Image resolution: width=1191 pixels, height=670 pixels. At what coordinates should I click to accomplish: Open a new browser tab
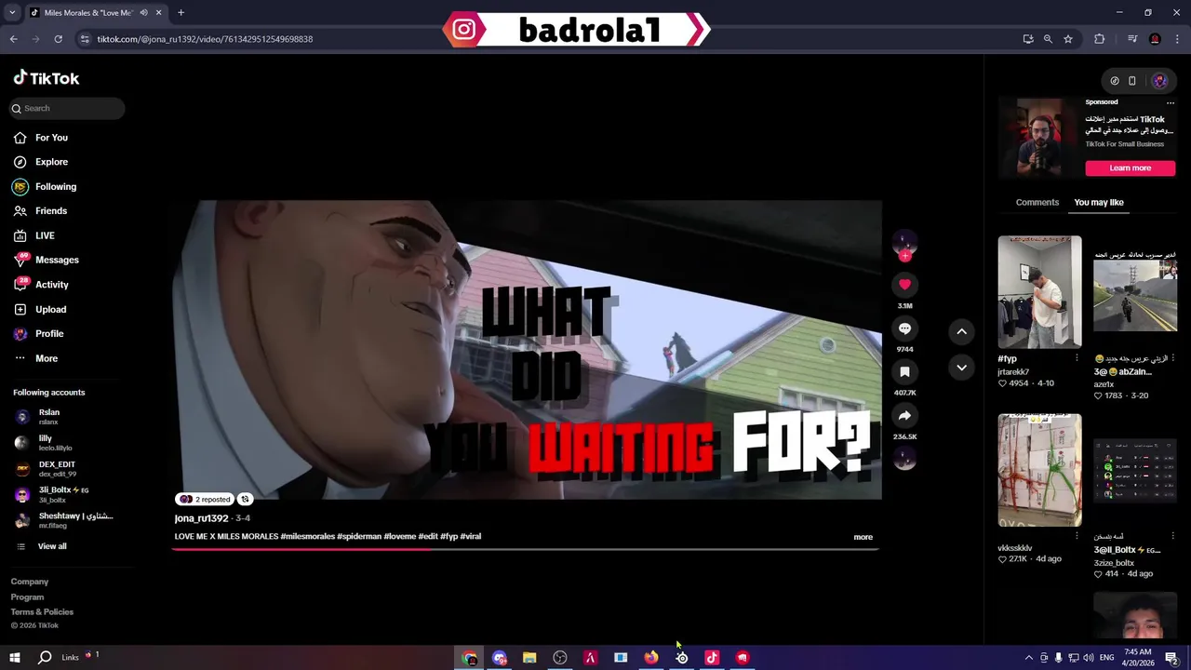pyautogui.click(x=181, y=13)
